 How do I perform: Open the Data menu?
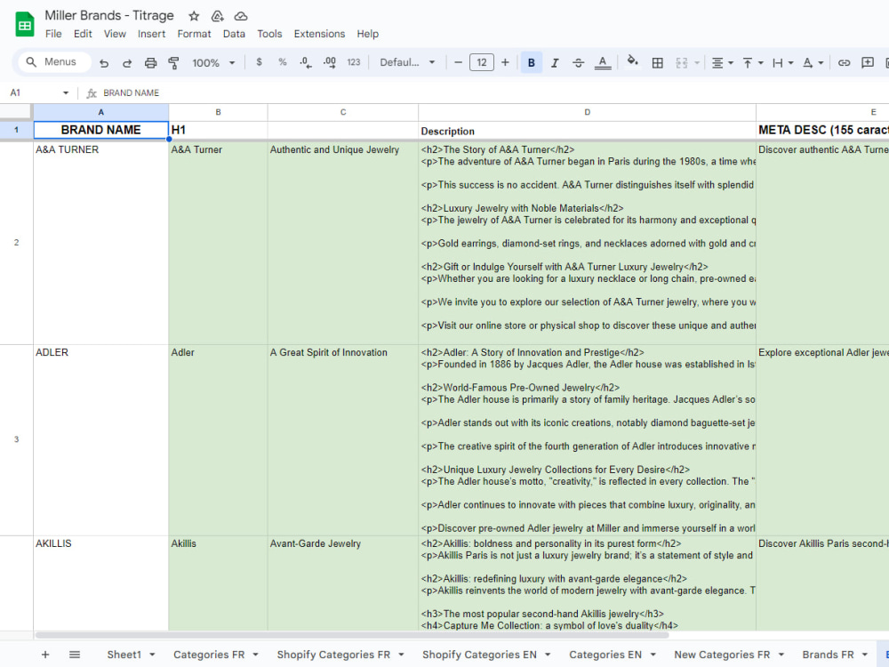234,34
